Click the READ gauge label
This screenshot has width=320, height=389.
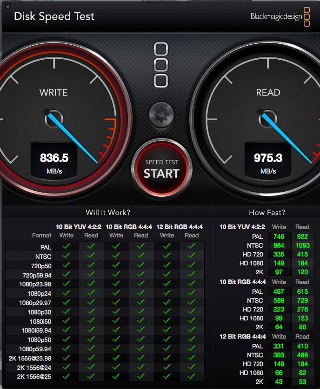[x=268, y=92]
